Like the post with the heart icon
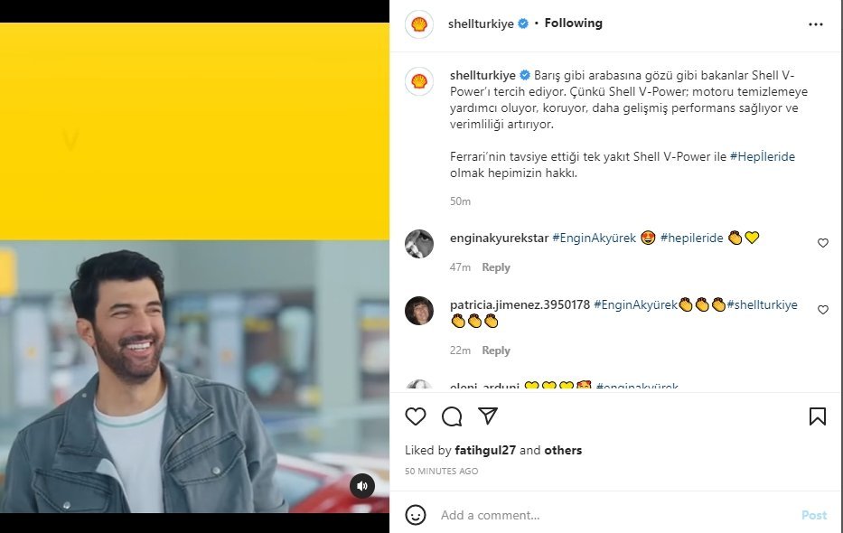 tap(416, 416)
